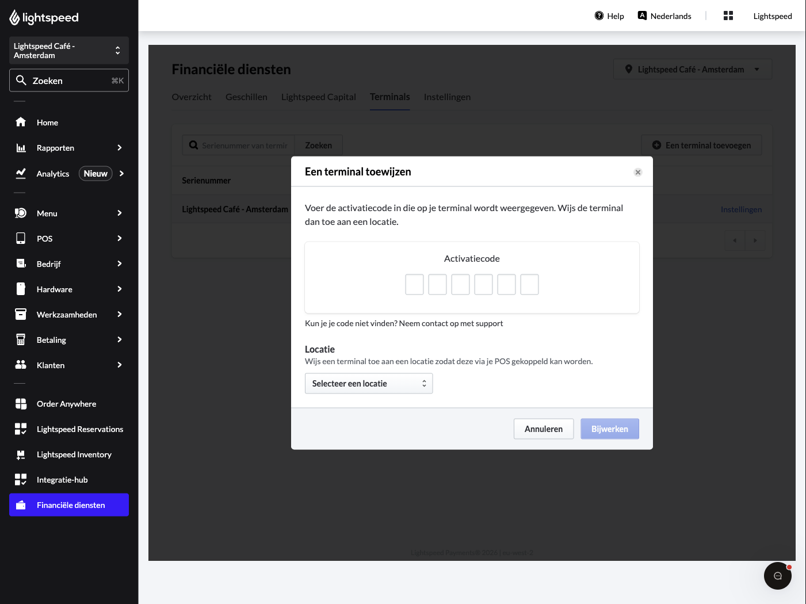The width and height of the screenshot is (806, 604).
Task: Expand the Hardware submenu chevron
Action: (120, 289)
